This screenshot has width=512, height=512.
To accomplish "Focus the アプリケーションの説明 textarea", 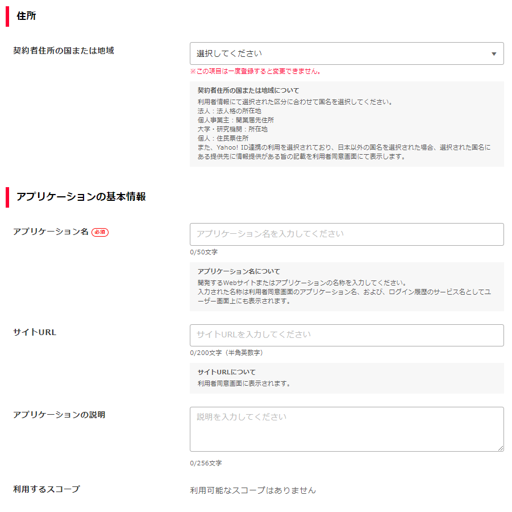I will (x=347, y=429).
